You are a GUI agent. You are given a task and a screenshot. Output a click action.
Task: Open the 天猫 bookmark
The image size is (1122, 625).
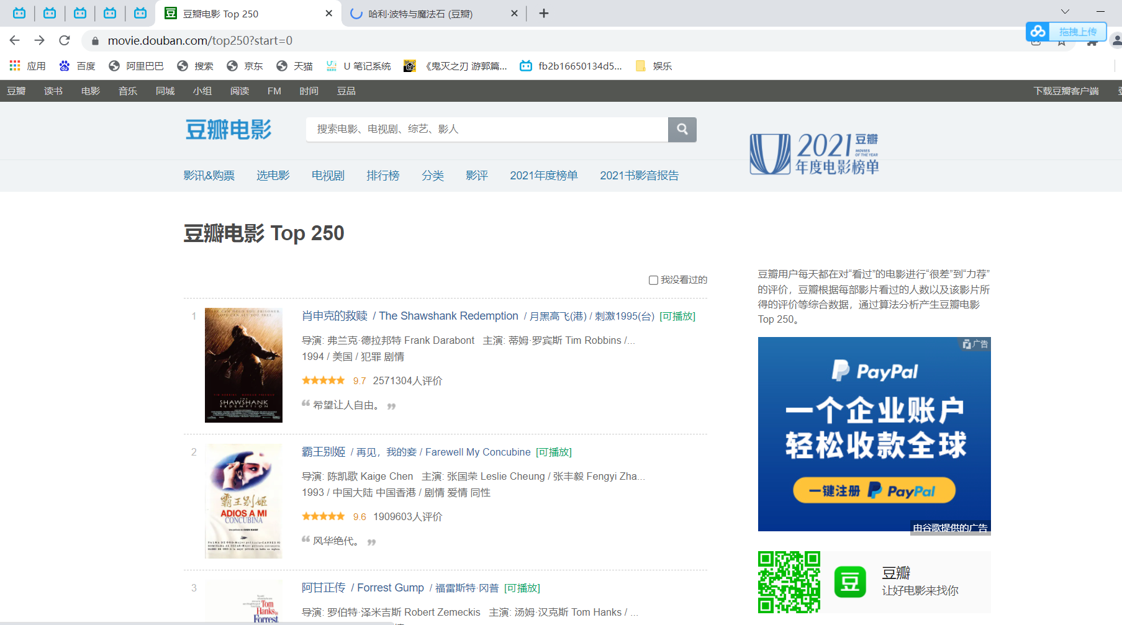[295, 66]
